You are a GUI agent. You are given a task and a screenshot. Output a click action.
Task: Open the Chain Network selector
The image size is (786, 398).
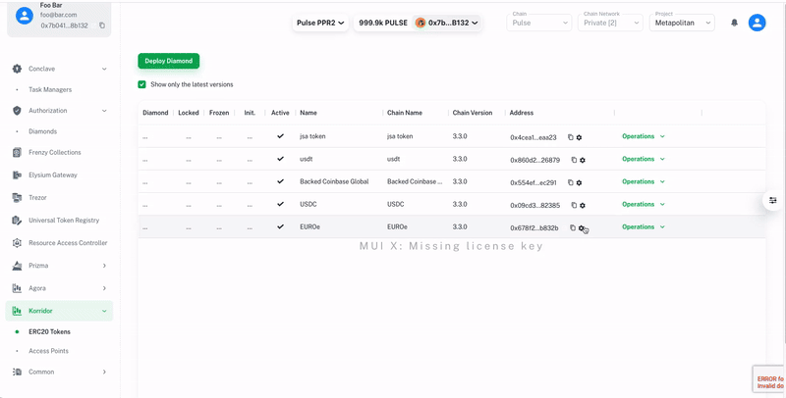pos(611,23)
